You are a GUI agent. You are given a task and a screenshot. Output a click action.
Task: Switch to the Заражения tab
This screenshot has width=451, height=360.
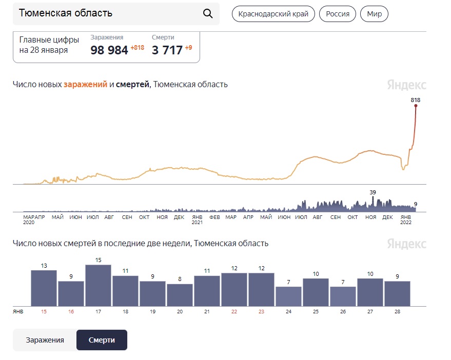[45, 340]
